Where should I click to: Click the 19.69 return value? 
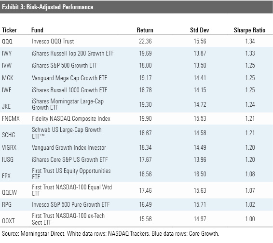click(x=145, y=53)
